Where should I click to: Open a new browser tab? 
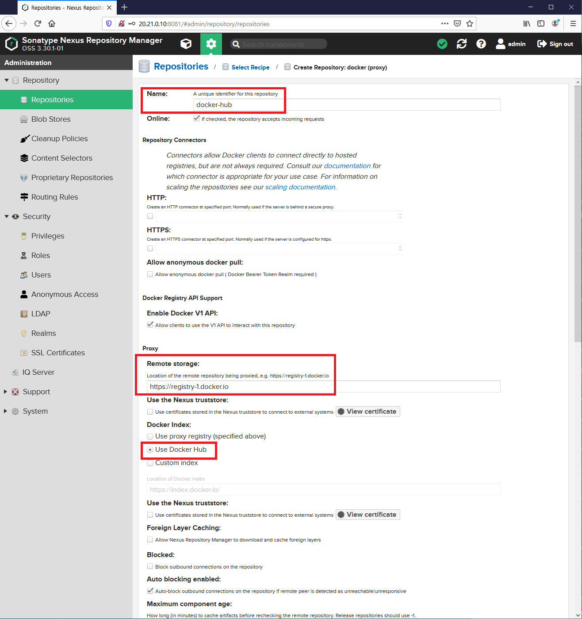pos(124,7)
